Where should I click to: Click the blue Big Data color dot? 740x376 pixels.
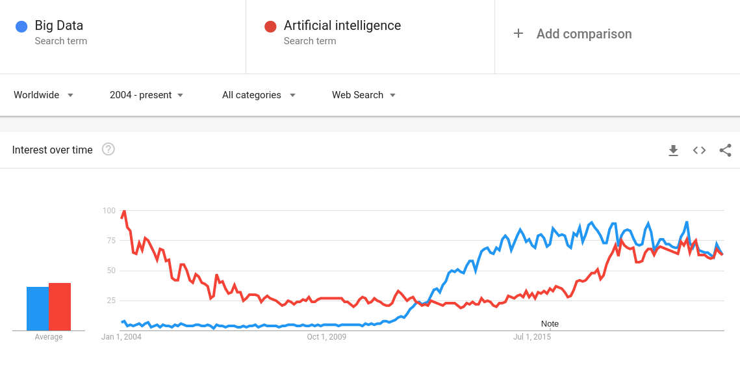(x=21, y=27)
